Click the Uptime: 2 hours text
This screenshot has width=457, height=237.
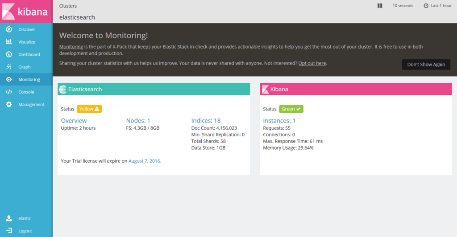tap(78, 128)
